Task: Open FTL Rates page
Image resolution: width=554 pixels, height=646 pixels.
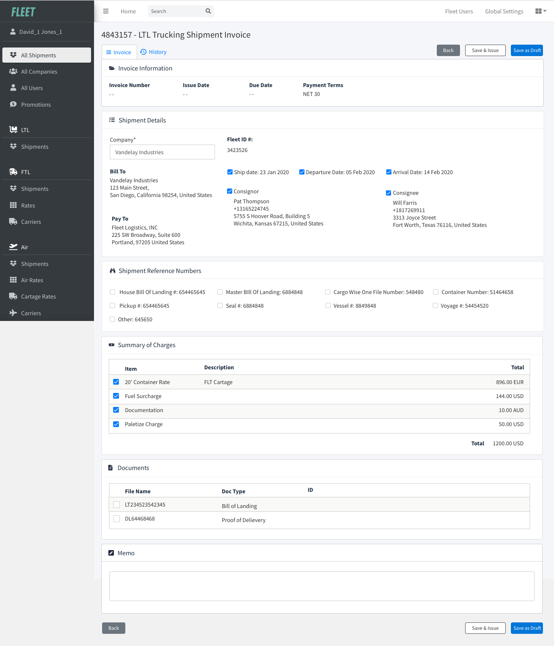Action: click(x=28, y=205)
